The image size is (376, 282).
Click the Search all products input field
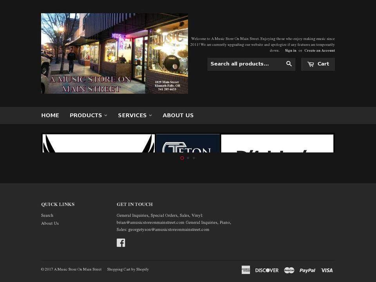coord(247,63)
